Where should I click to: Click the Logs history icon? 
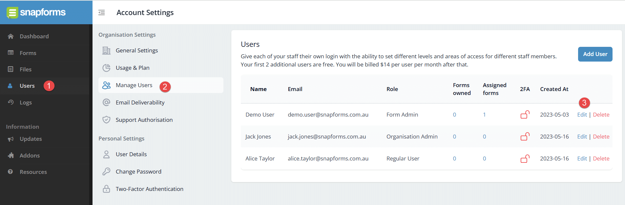(11, 102)
